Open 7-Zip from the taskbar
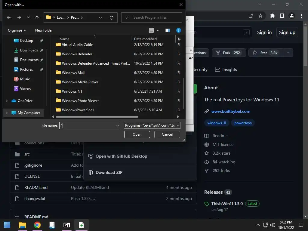The width and height of the screenshot is (308, 231). click(66, 225)
